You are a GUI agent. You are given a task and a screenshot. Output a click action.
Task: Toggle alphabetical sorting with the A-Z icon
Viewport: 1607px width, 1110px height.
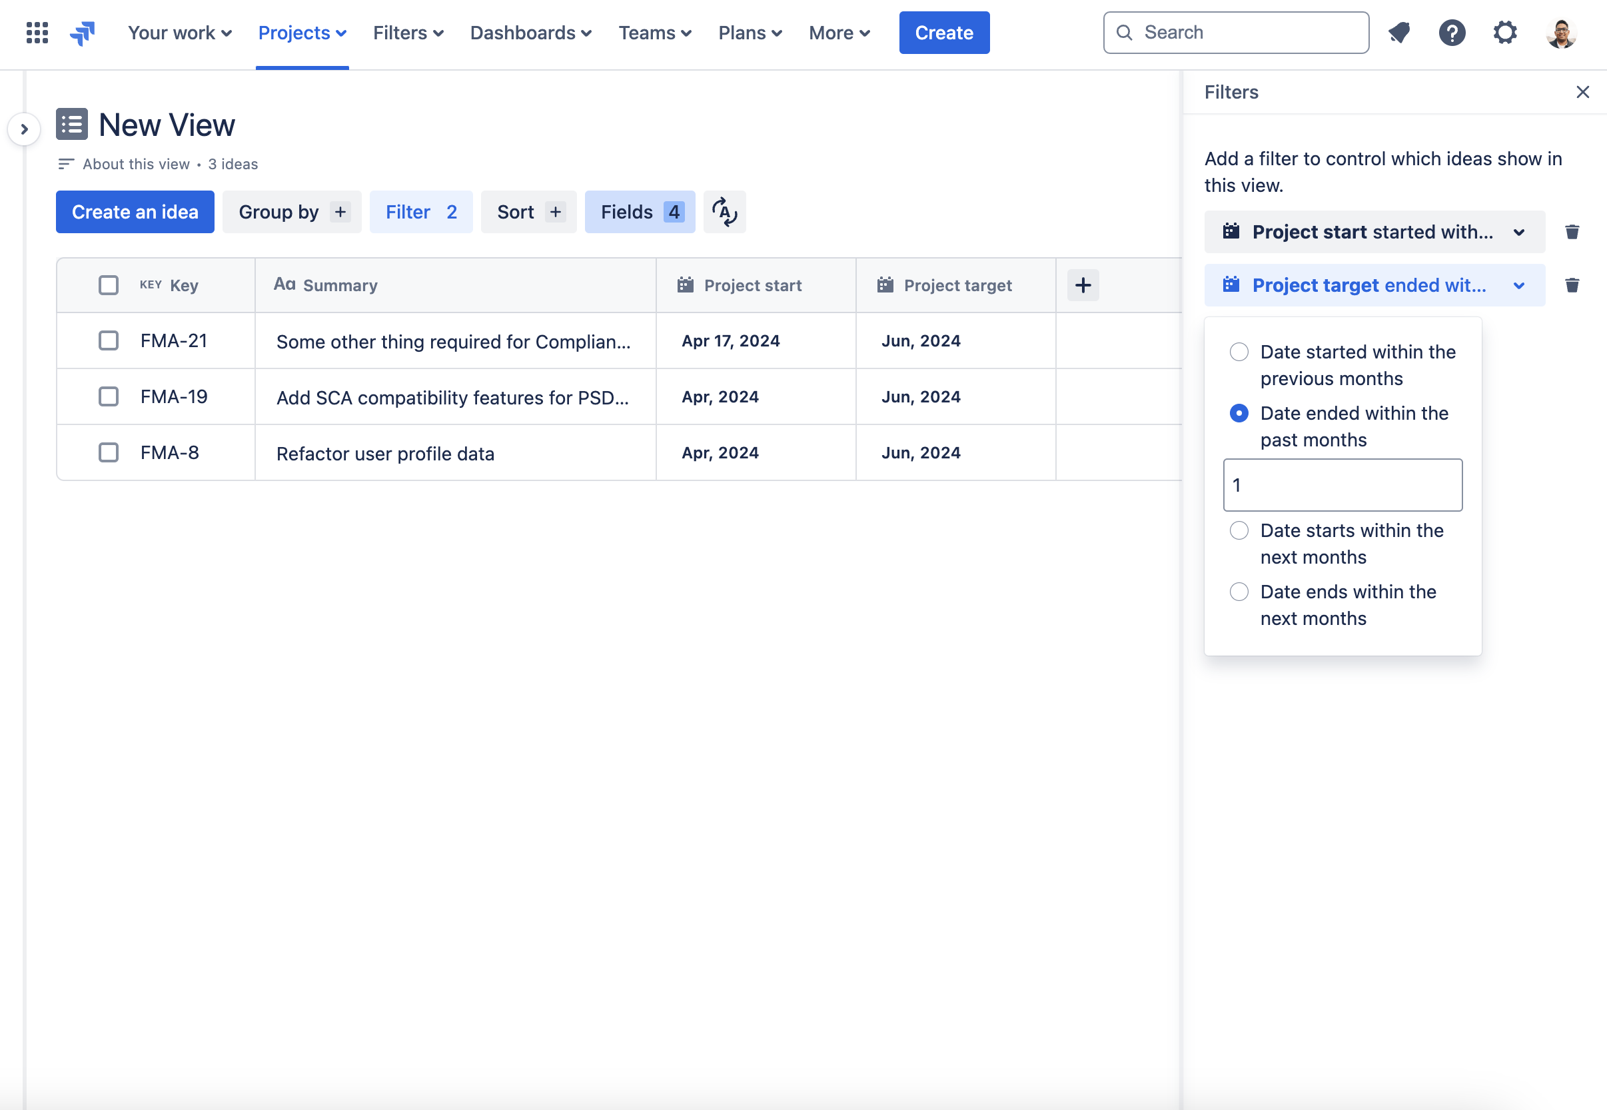(x=725, y=212)
